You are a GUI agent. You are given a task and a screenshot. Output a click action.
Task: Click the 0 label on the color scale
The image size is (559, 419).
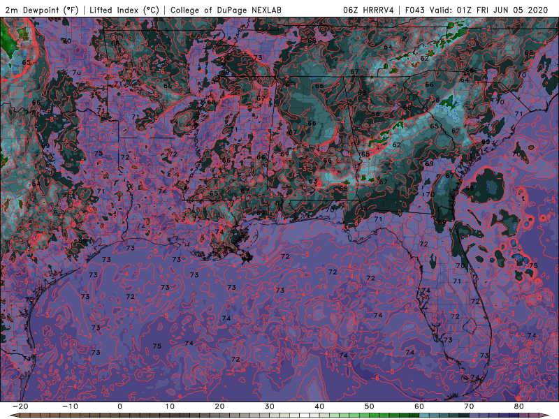point(119,406)
